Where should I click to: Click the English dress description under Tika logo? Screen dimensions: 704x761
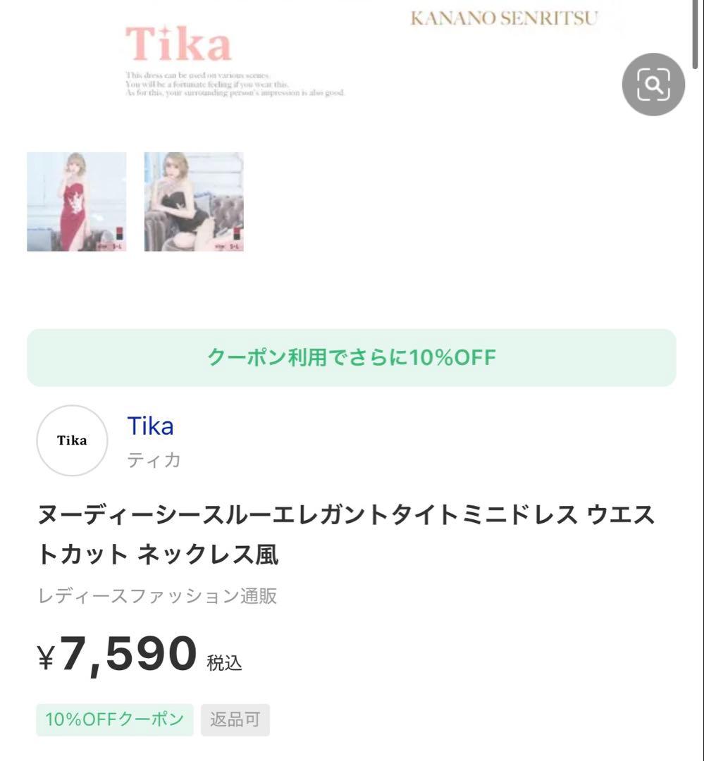click(235, 85)
